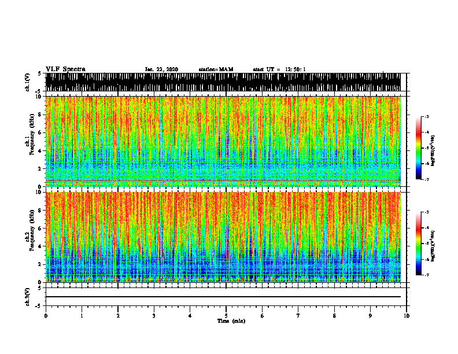Click the '-7' label on ch.2 colorbar
The width and height of the screenshot is (458, 354).
point(426,275)
